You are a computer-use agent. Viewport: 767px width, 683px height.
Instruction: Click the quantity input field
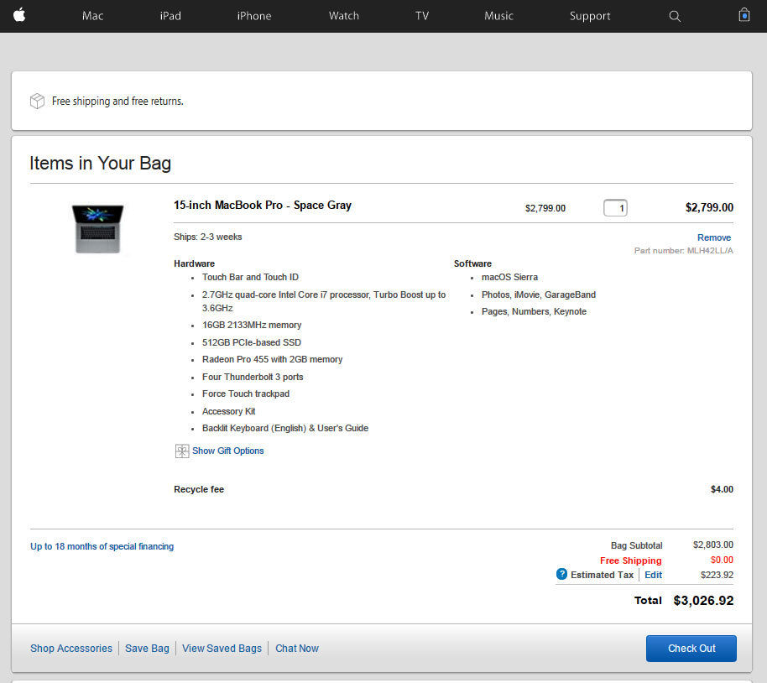(x=615, y=208)
